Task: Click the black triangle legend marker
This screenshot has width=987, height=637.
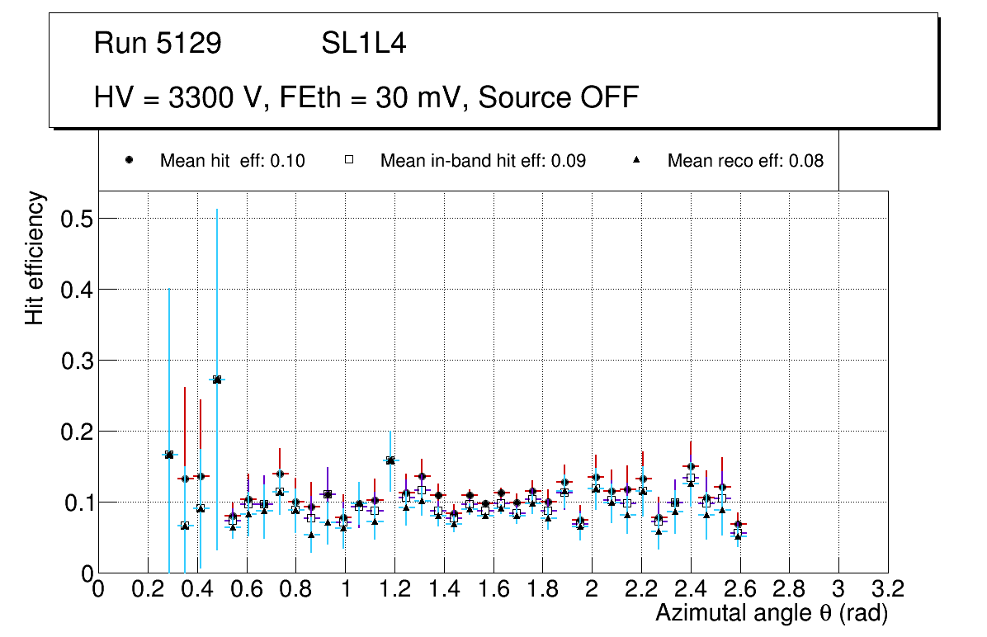Action: 636,161
